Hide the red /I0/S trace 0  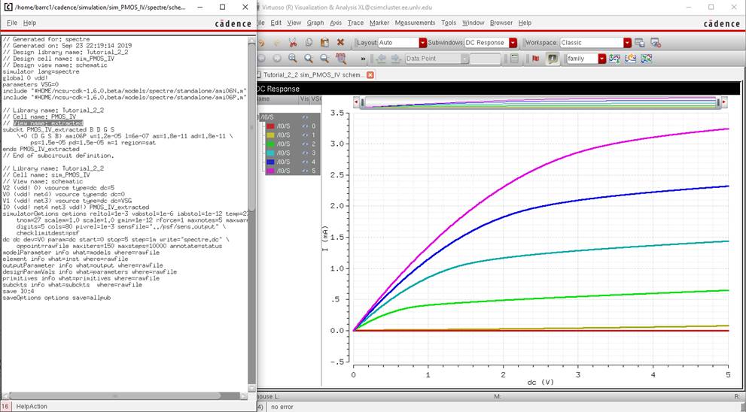(x=306, y=126)
